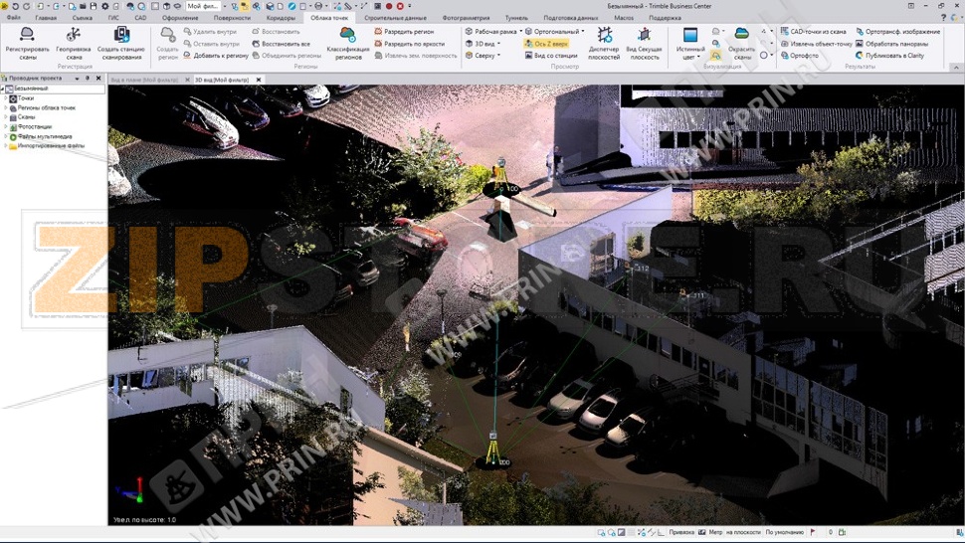
Task: Switch to the Туннель ribbon tab
Action: [516, 18]
